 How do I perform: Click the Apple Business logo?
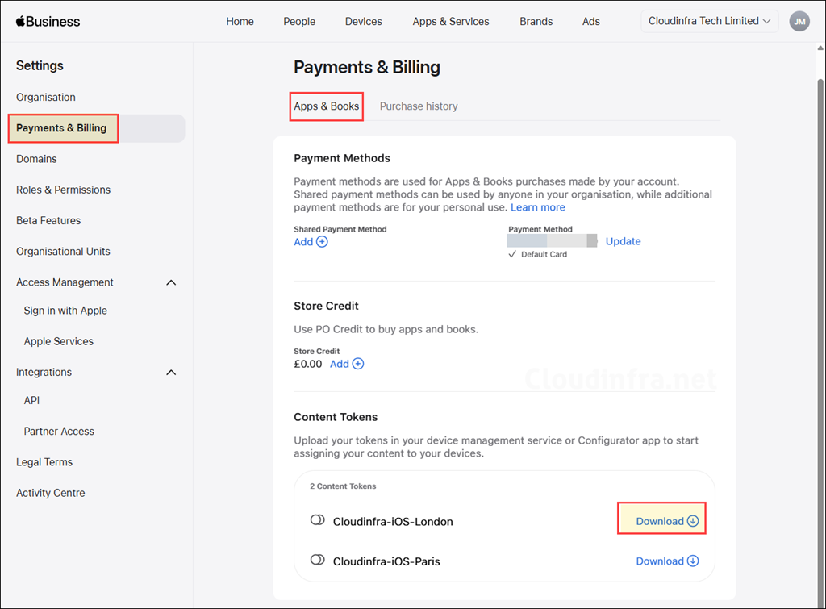48,22
